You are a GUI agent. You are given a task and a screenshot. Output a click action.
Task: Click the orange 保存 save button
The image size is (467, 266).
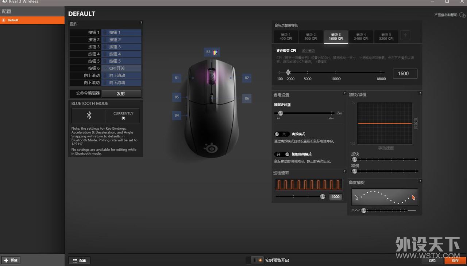pos(455,260)
